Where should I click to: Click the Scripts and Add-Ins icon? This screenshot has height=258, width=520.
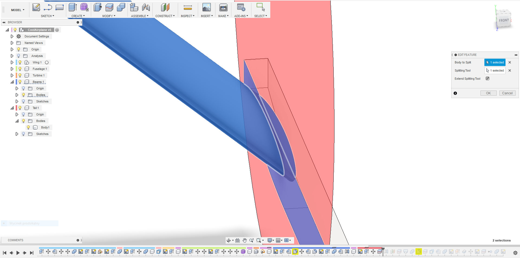[241, 7]
